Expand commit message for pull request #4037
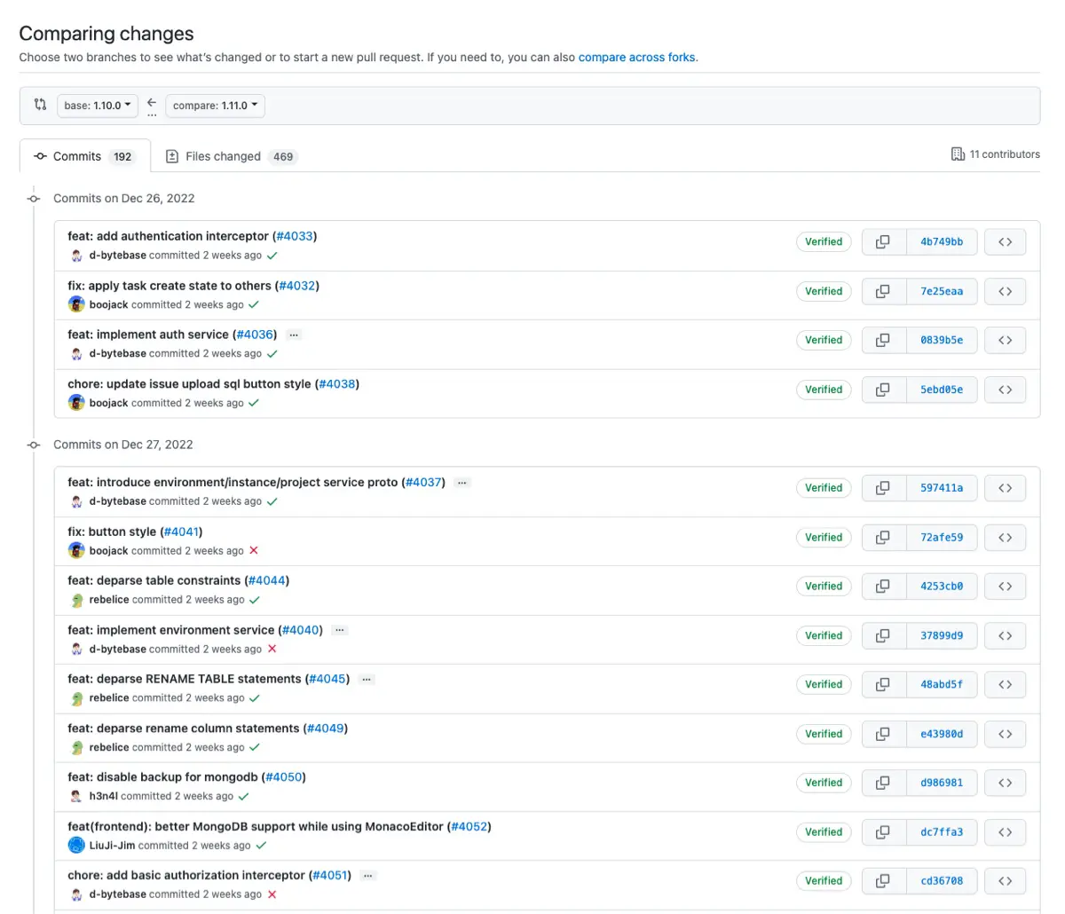This screenshot has width=1065, height=914. click(461, 482)
